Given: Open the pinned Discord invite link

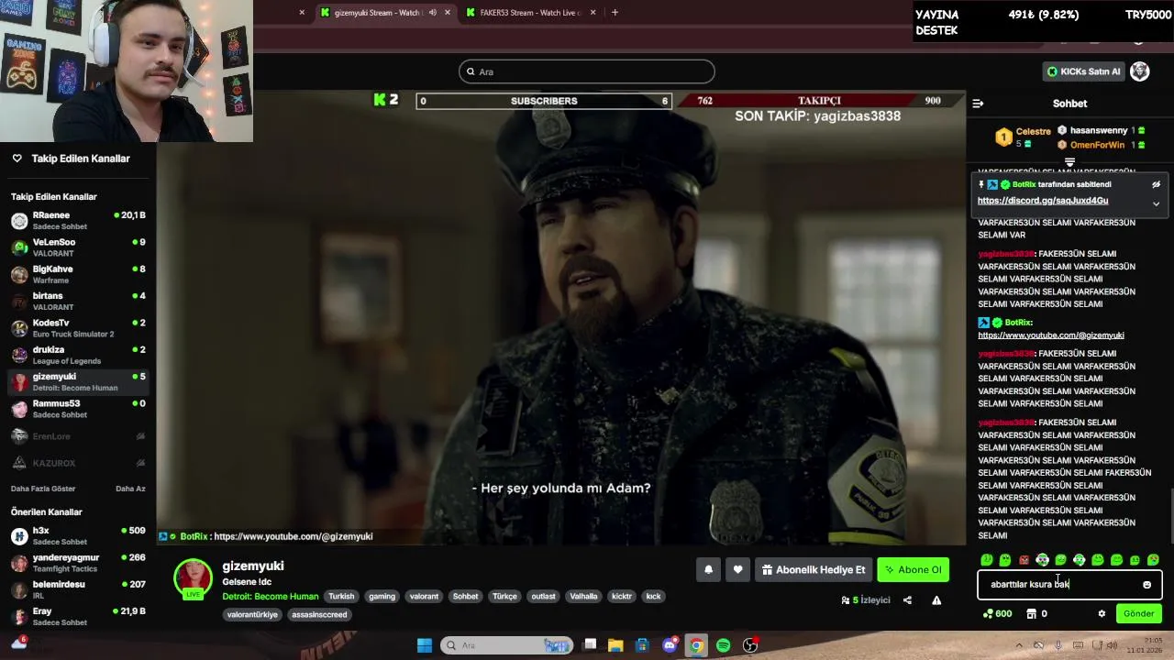Looking at the screenshot, I should pyautogui.click(x=1043, y=201).
